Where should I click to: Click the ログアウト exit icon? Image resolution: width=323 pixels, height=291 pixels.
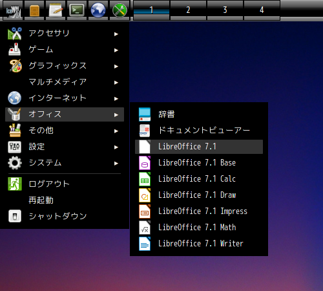pos(15,184)
